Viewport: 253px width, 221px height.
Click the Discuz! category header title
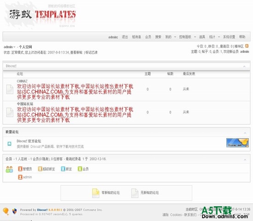point(11,66)
